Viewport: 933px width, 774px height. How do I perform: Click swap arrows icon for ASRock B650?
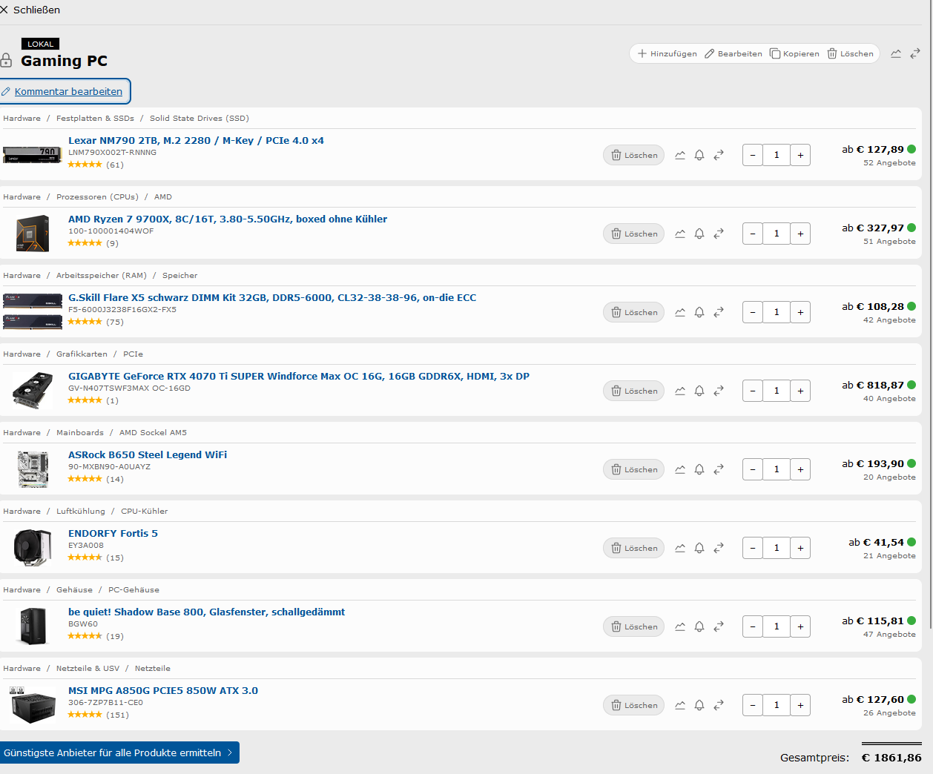coord(719,469)
